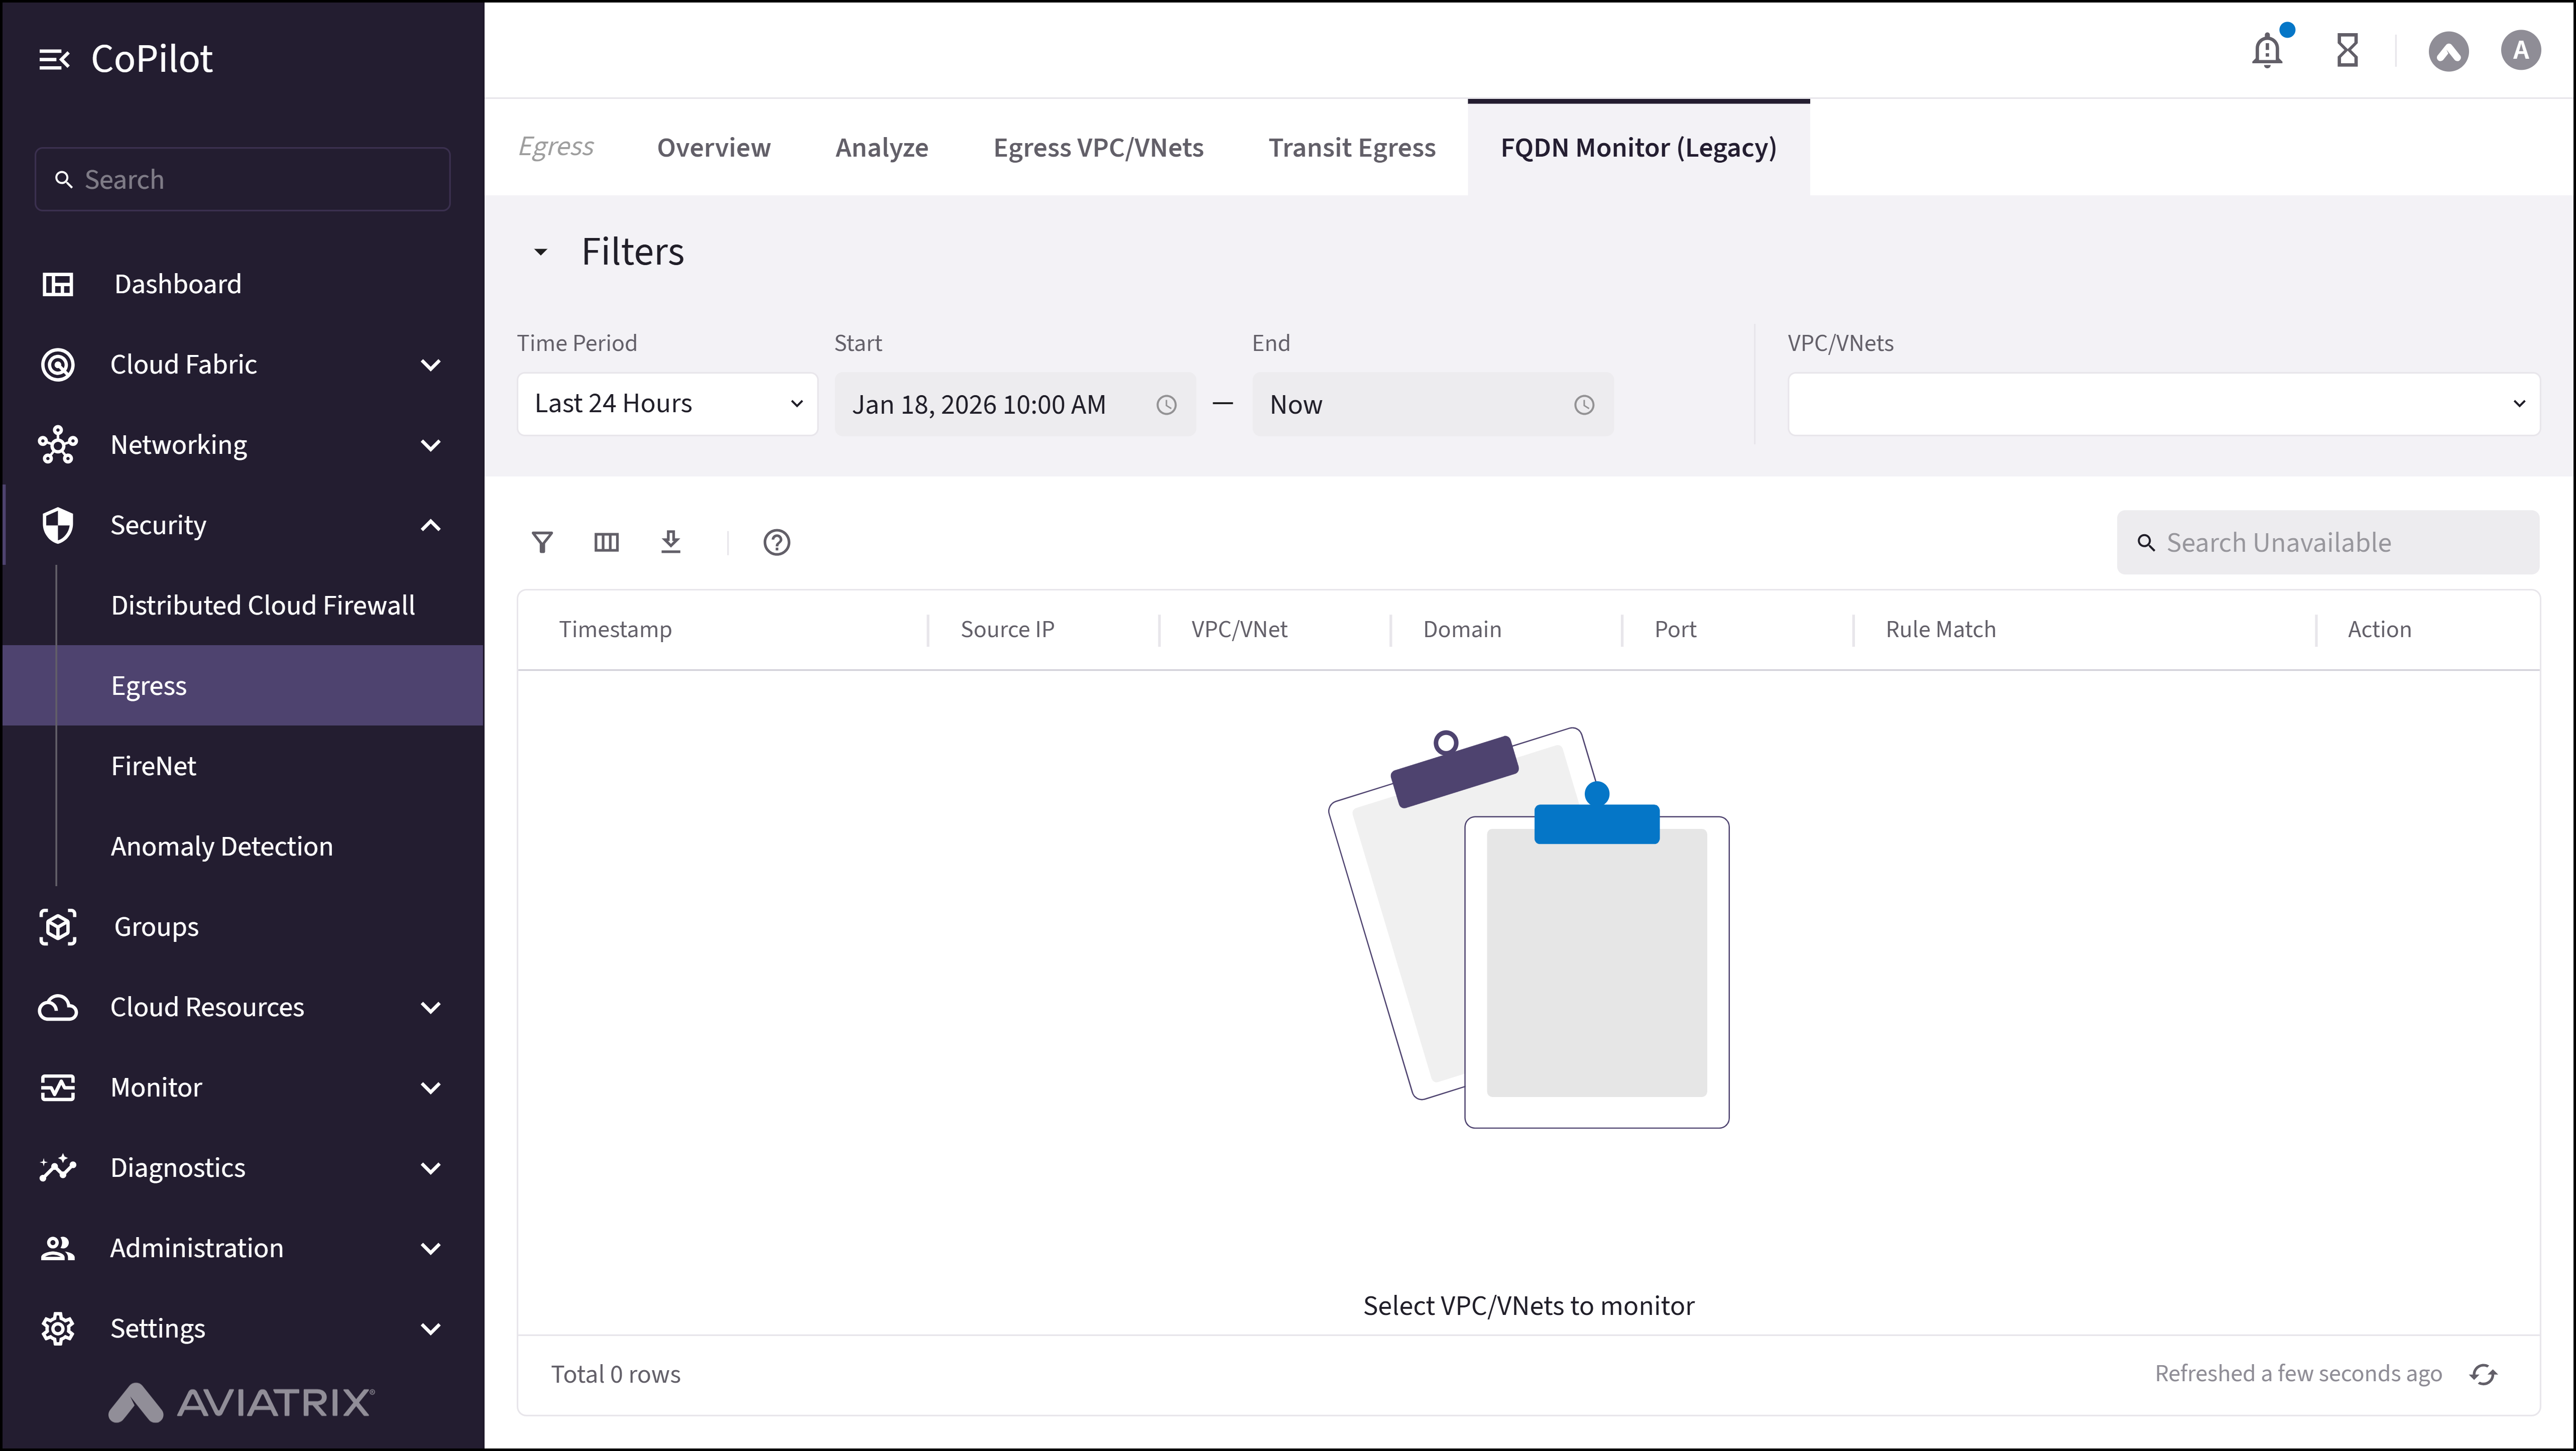Image resolution: width=2576 pixels, height=1451 pixels.
Task: Refresh the egress results table
Action: [2484, 1373]
